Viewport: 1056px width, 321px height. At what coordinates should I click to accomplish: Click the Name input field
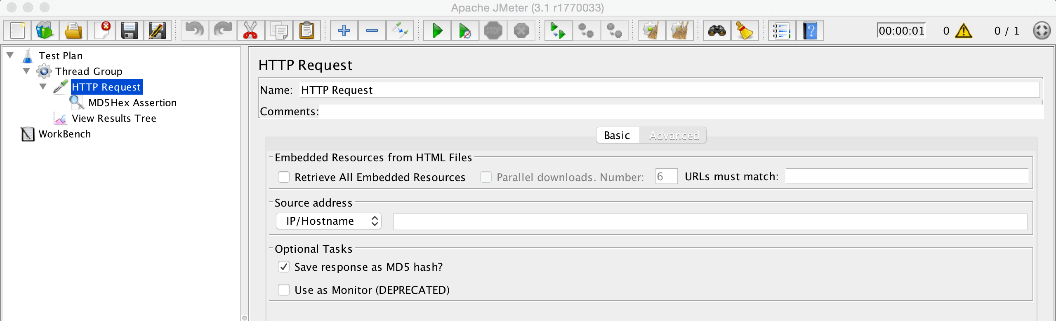pyautogui.click(x=669, y=90)
